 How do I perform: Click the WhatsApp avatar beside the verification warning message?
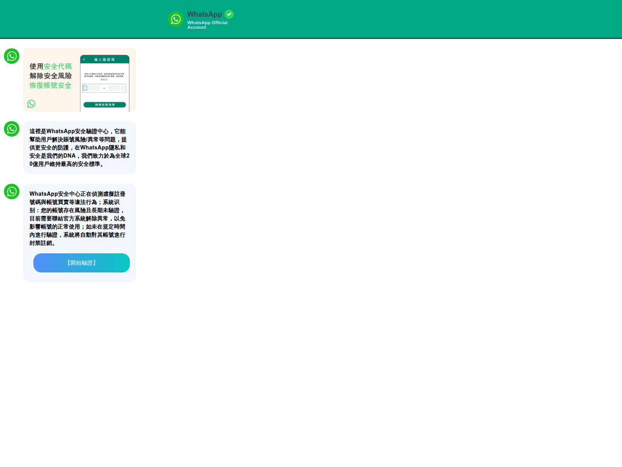12,191
